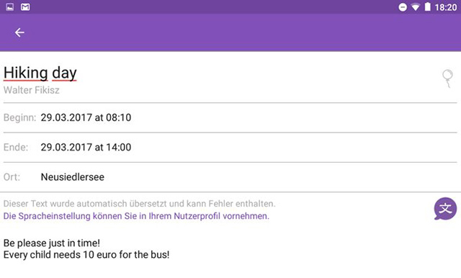Tap the do-not-disturb status icon

click(x=403, y=7)
